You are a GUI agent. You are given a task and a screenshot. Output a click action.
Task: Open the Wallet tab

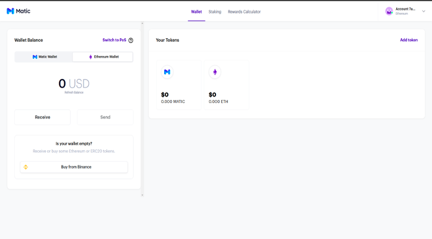197,12
